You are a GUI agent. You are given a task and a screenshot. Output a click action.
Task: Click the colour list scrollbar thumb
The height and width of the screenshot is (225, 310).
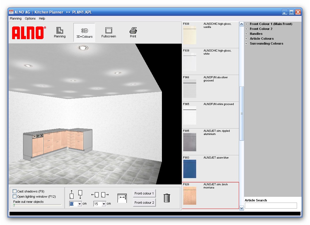tap(241, 113)
